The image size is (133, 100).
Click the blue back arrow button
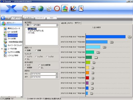[3, 18]
